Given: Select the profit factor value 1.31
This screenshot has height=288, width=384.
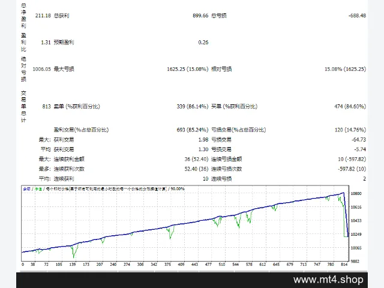Looking at the screenshot, I should (46, 43).
